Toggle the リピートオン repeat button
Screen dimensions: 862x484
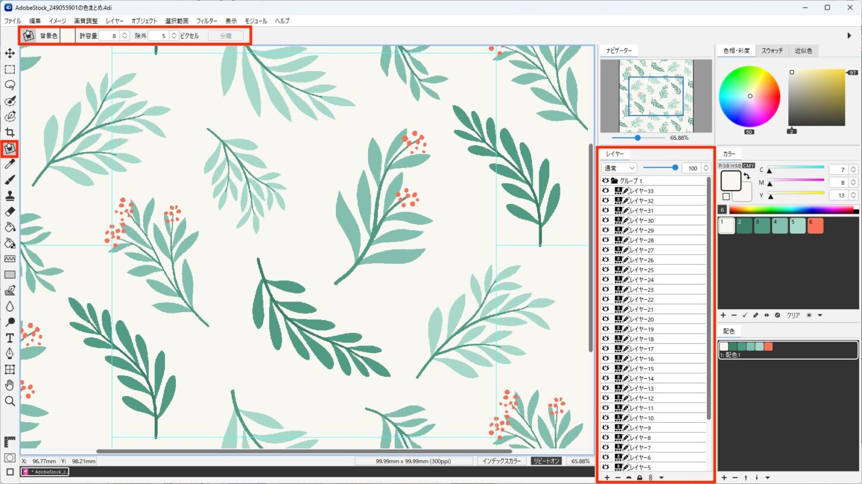545,461
